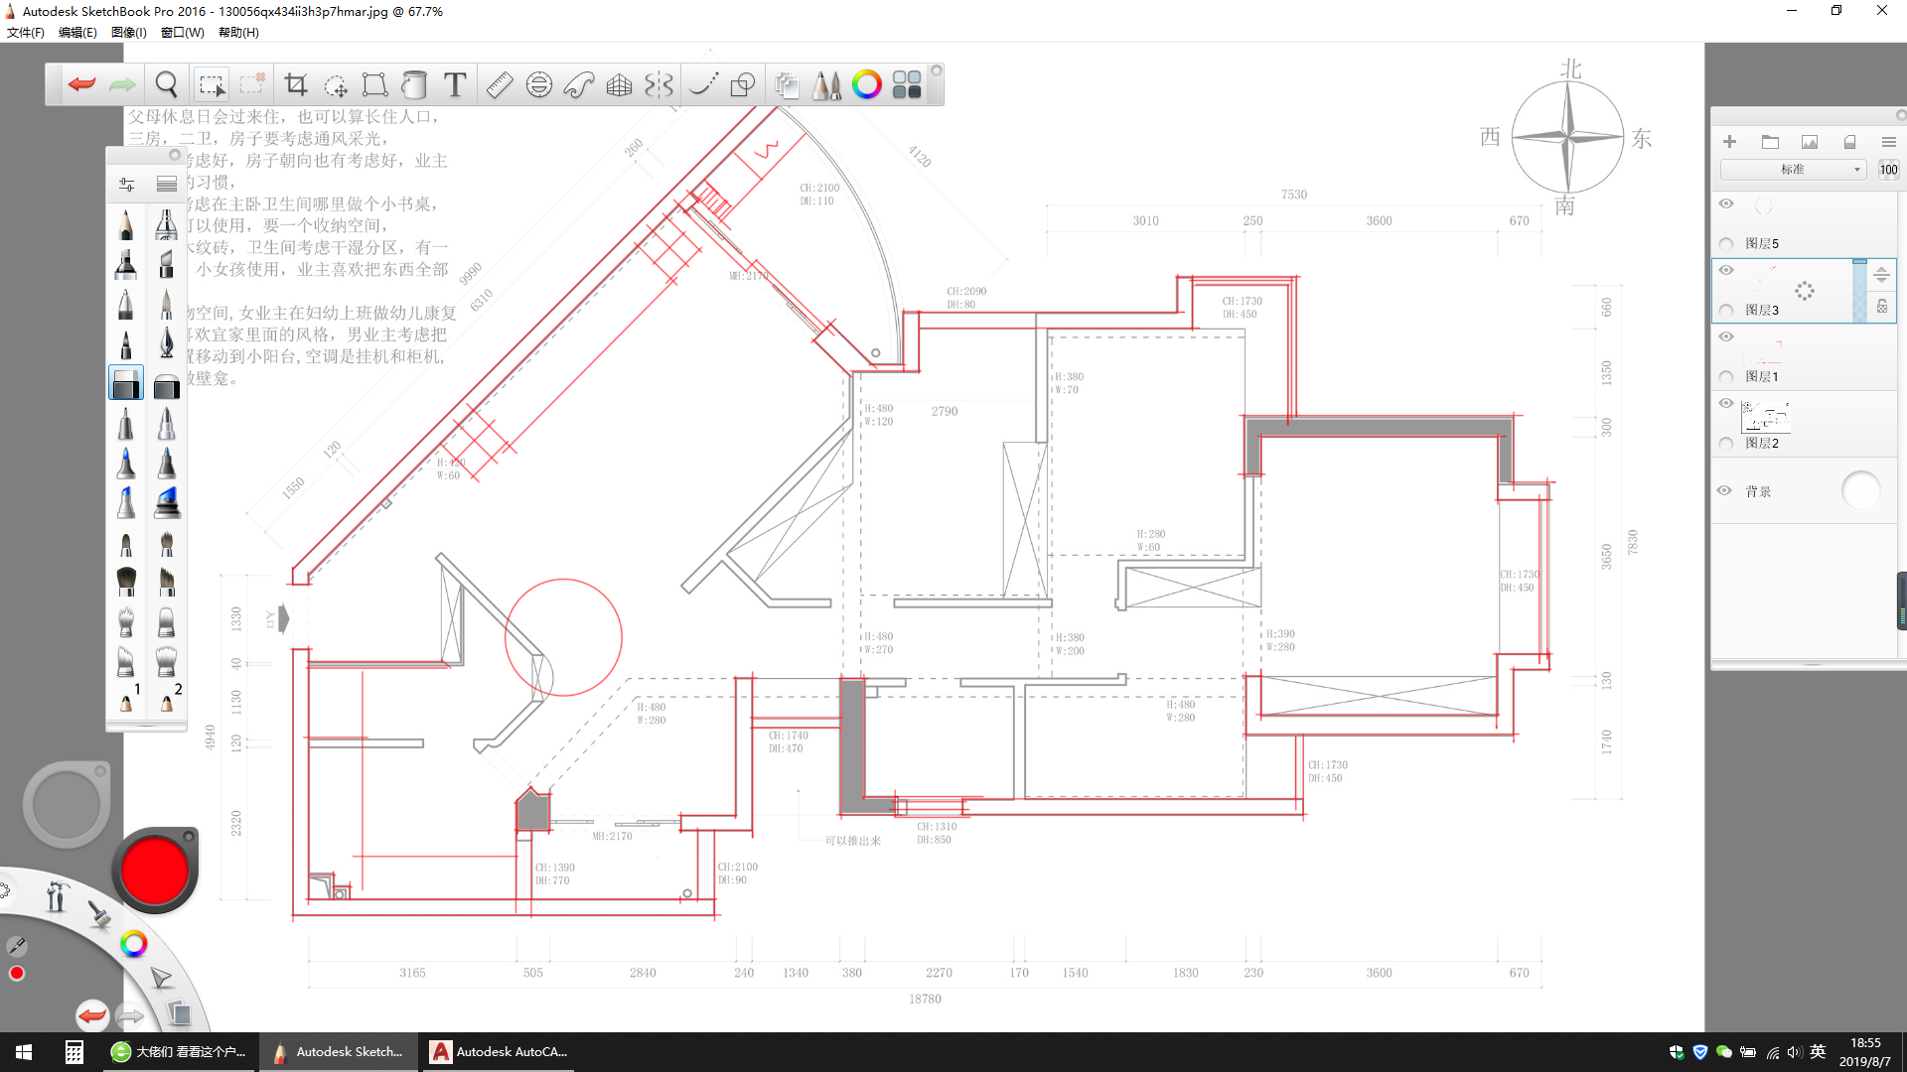
Task: Open the Copic color library swatches
Action: [907, 84]
